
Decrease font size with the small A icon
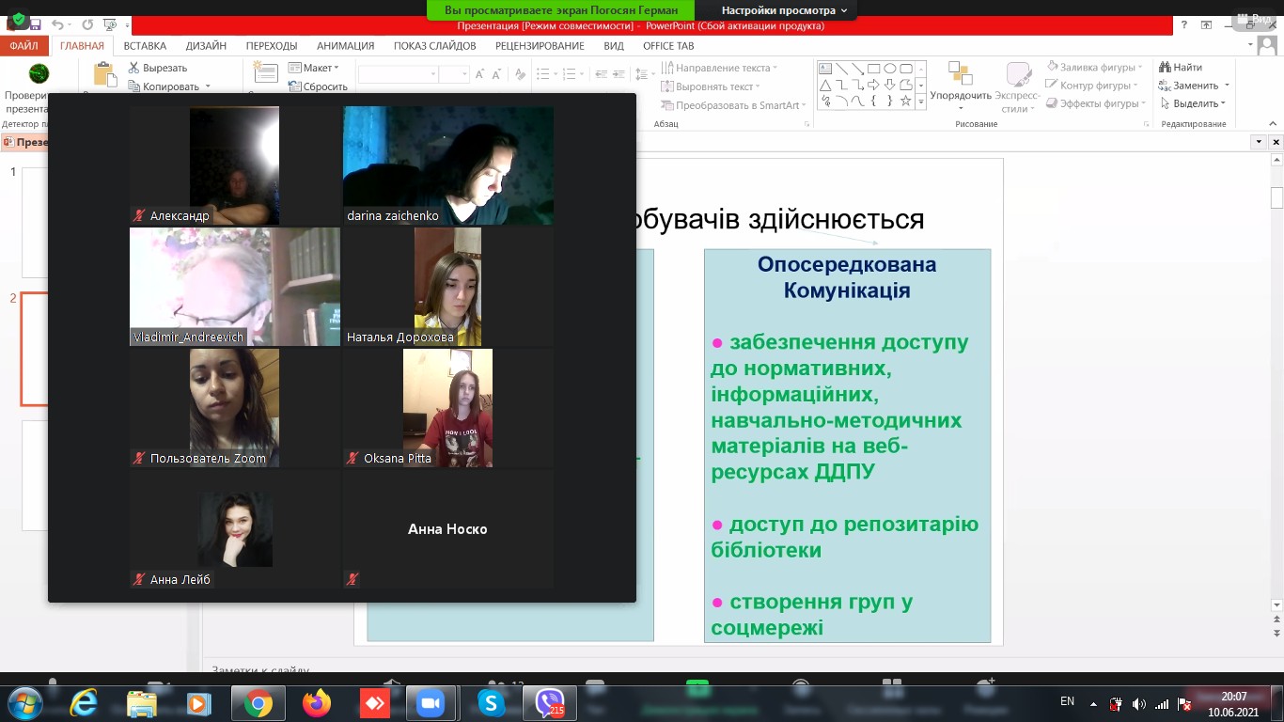coord(495,74)
